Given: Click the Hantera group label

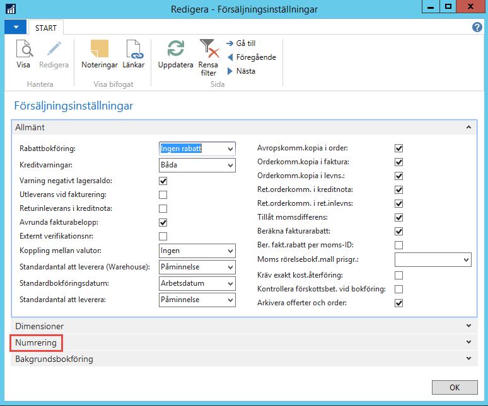Looking at the screenshot, I should pyautogui.click(x=40, y=84).
